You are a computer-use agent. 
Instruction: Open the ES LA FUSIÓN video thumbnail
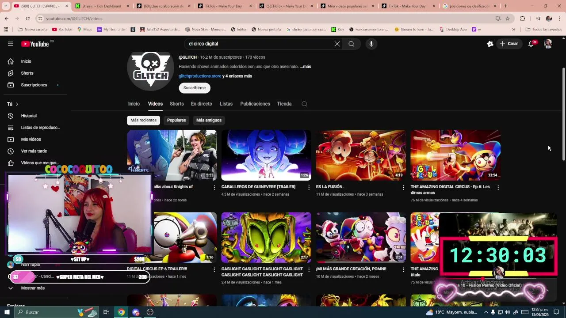pos(361,155)
